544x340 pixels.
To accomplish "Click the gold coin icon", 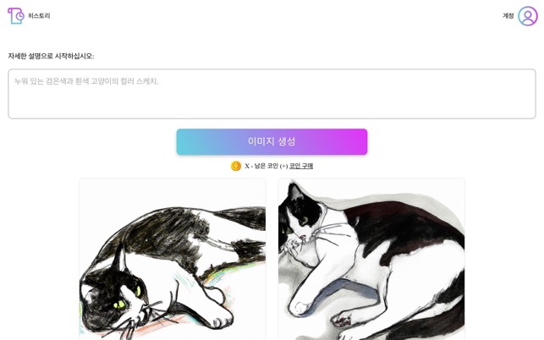I will click(236, 166).
